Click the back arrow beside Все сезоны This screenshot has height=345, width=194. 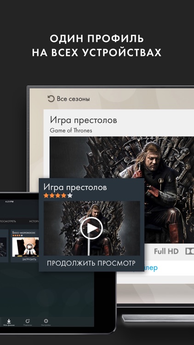tap(51, 99)
